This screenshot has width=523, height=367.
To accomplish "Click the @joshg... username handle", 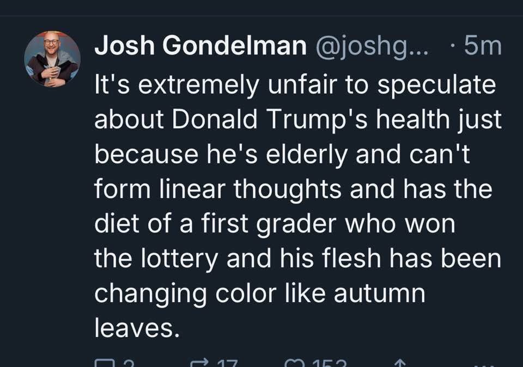I will tap(372, 46).
